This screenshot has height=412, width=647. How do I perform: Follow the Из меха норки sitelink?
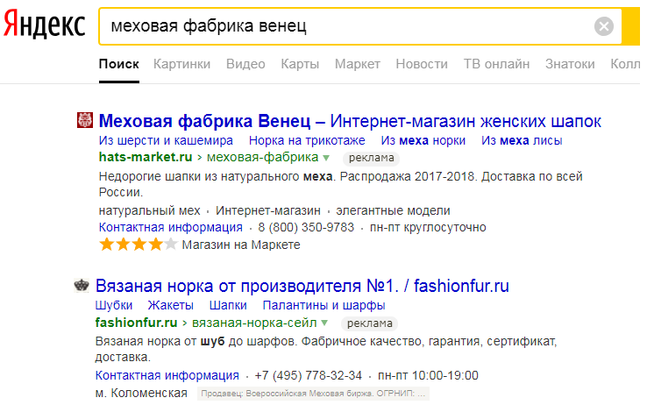423,140
